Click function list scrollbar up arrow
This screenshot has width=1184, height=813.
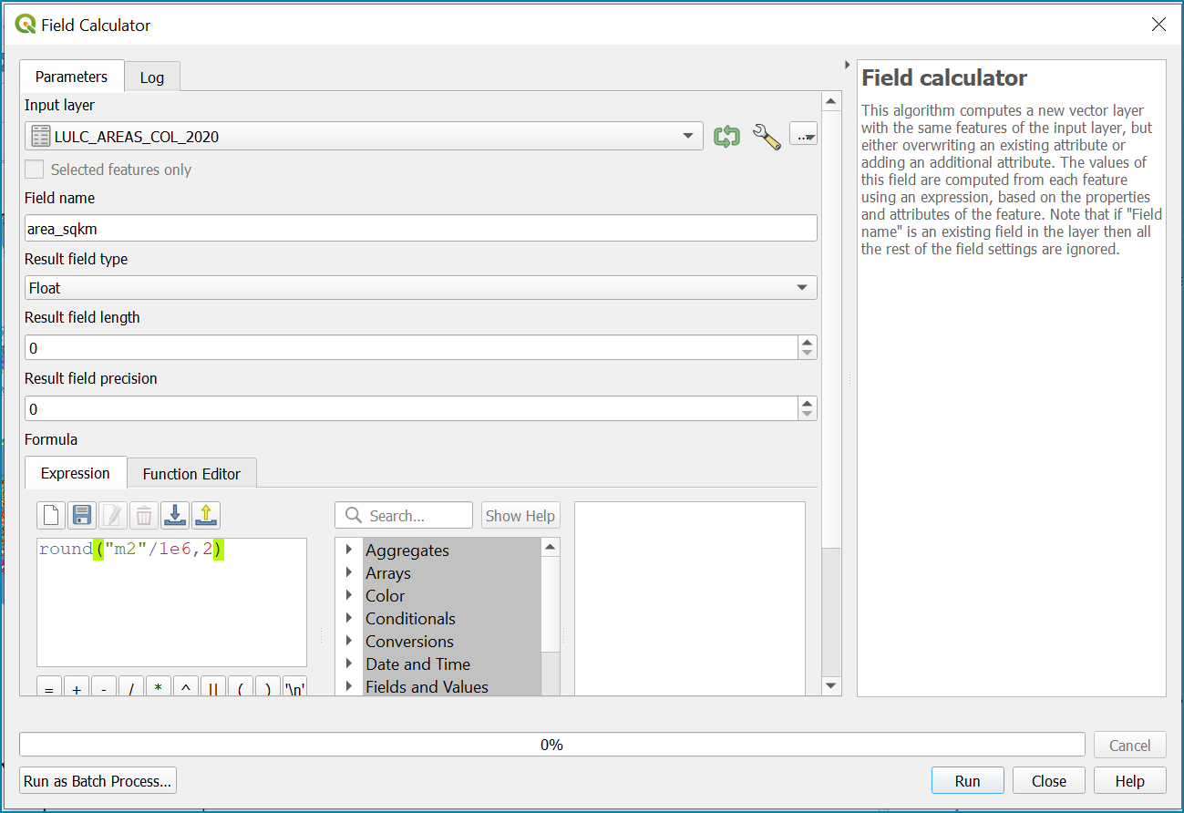(551, 548)
